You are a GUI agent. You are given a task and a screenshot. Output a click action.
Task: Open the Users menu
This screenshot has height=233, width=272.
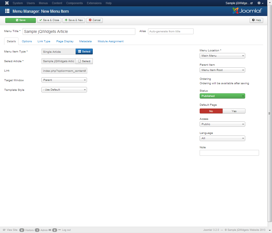click(x=31, y=3)
